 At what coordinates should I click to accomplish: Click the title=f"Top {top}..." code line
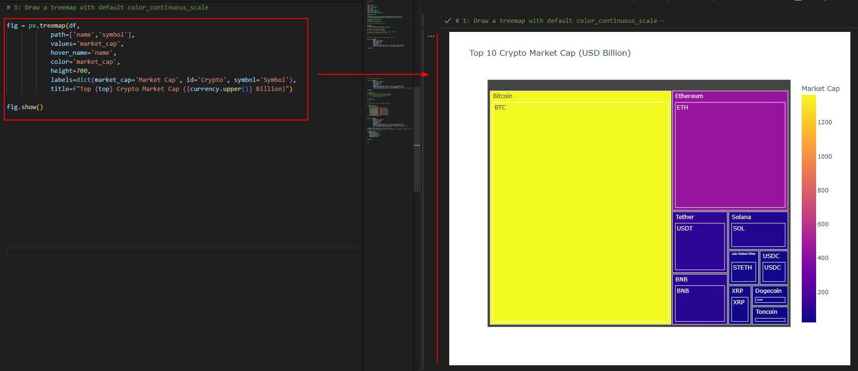pos(172,89)
